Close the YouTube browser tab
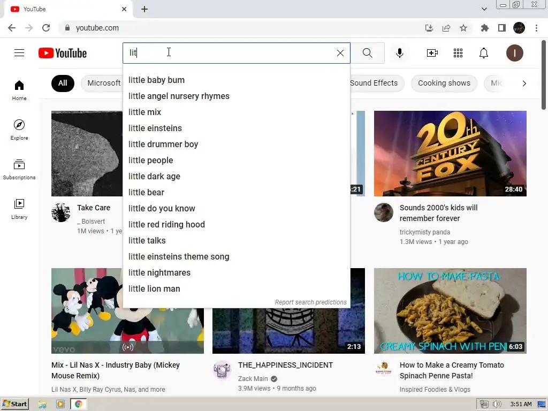548x411 pixels. (x=124, y=9)
